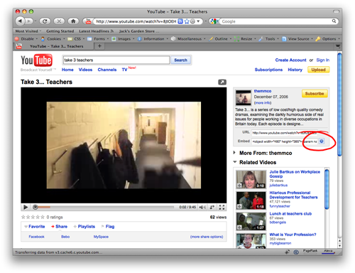355x273 pixels.
Task: Open a new browser tab
Action: tap(99, 46)
